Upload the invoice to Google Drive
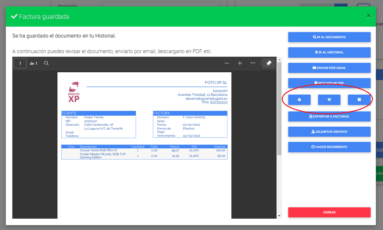Image resolution: width=383 pixels, height=230 pixels. [x=299, y=99]
